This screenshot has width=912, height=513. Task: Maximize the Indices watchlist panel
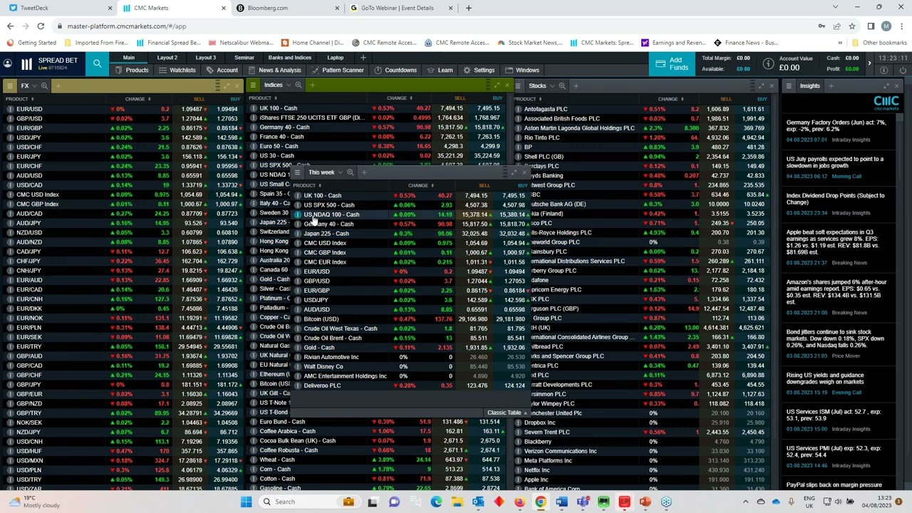pyautogui.click(x=497, y=85)
